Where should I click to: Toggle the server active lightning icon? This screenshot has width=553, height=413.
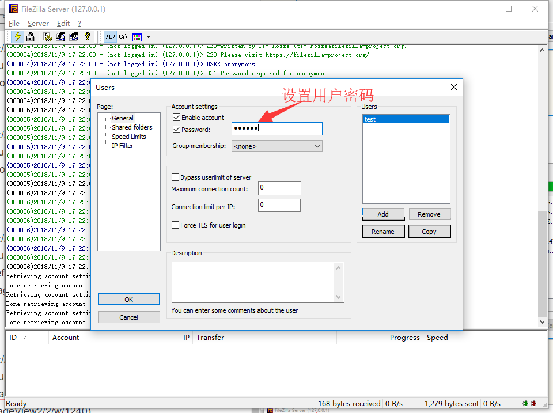(x=17, y=37)
